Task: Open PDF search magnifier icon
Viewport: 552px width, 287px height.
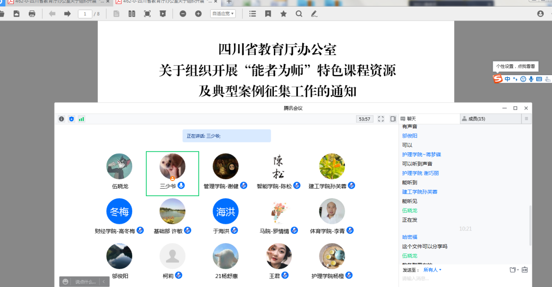Action: [x=299, y=14]
